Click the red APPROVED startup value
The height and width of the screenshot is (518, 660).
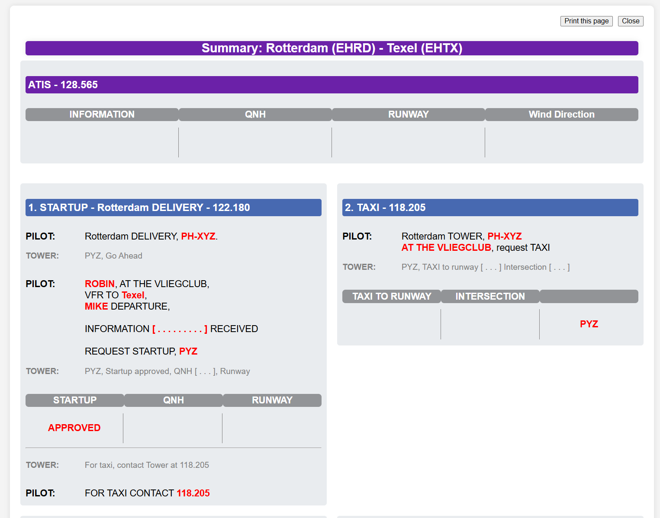pos(74,428)
